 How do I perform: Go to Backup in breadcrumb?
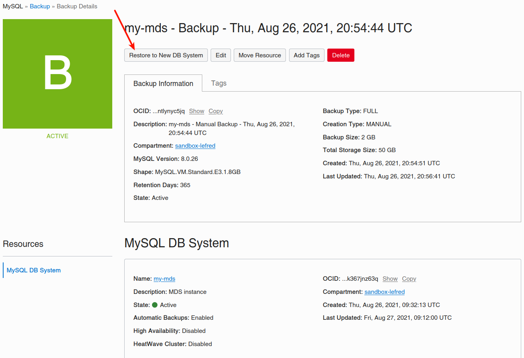(x=40, y=6)
